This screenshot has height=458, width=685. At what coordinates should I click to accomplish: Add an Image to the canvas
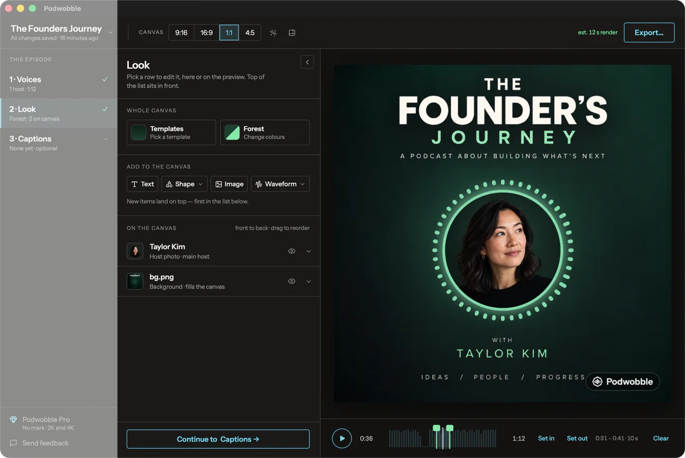(229, 184)
